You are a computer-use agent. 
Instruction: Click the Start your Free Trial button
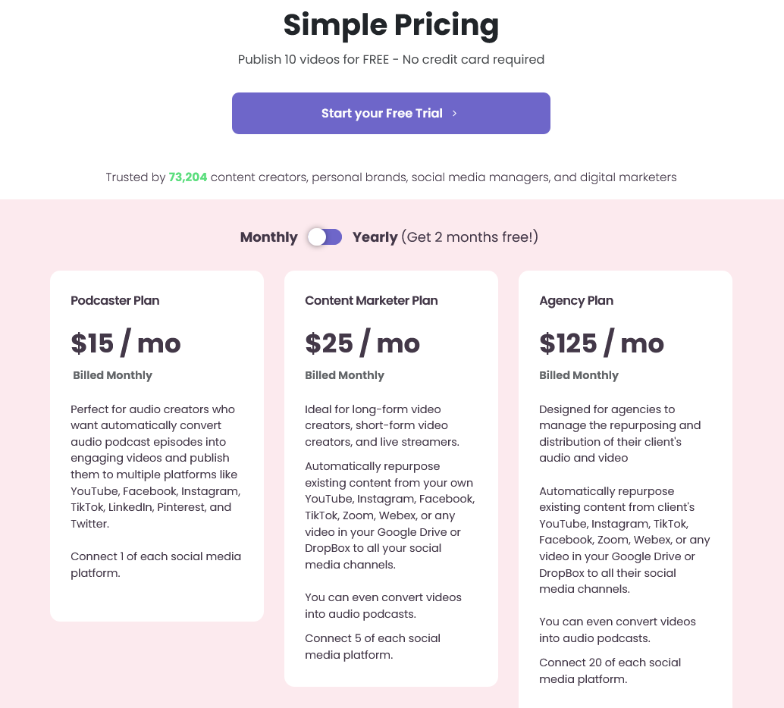click(x=390, y=114)
